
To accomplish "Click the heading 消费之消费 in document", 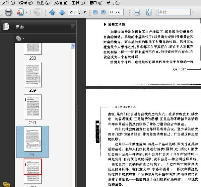I will pyautogui.click(x=117, y=24).
